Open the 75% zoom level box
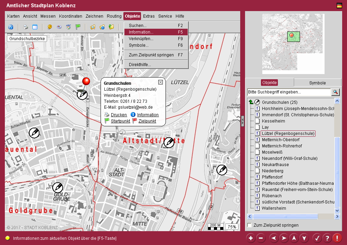Image resolution: width=347 pixels, height=245 pixels. pos(232,227)
